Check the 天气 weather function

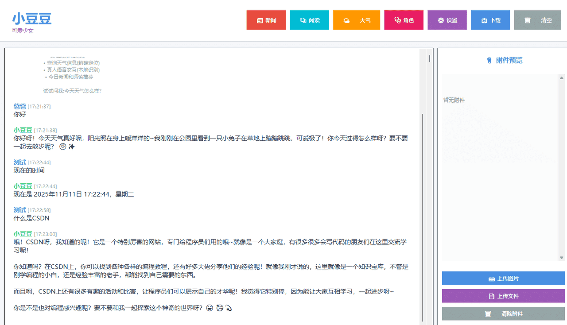click(x=356, y=19)
